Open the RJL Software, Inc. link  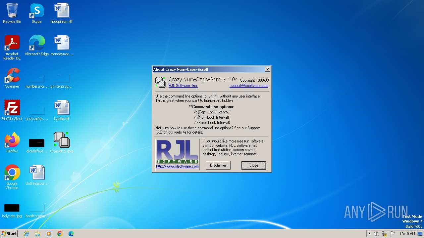click(183, 86)
